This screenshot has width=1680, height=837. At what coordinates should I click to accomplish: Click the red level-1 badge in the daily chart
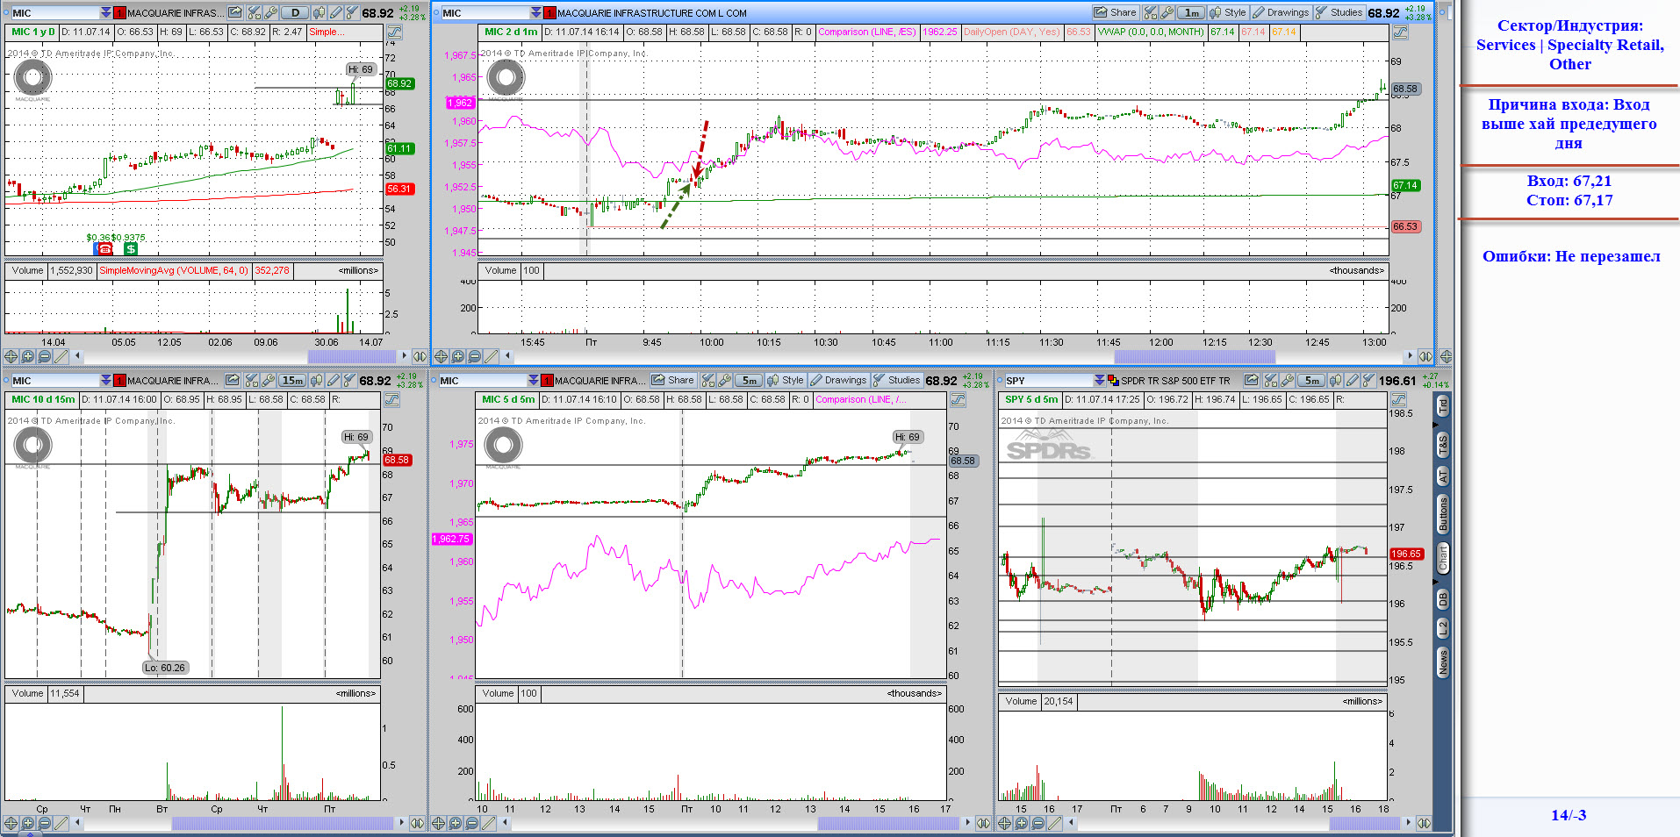click(x=119, y=12)
